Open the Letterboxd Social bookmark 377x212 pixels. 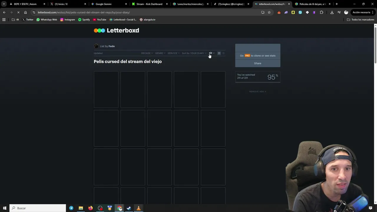click(123, 20)
